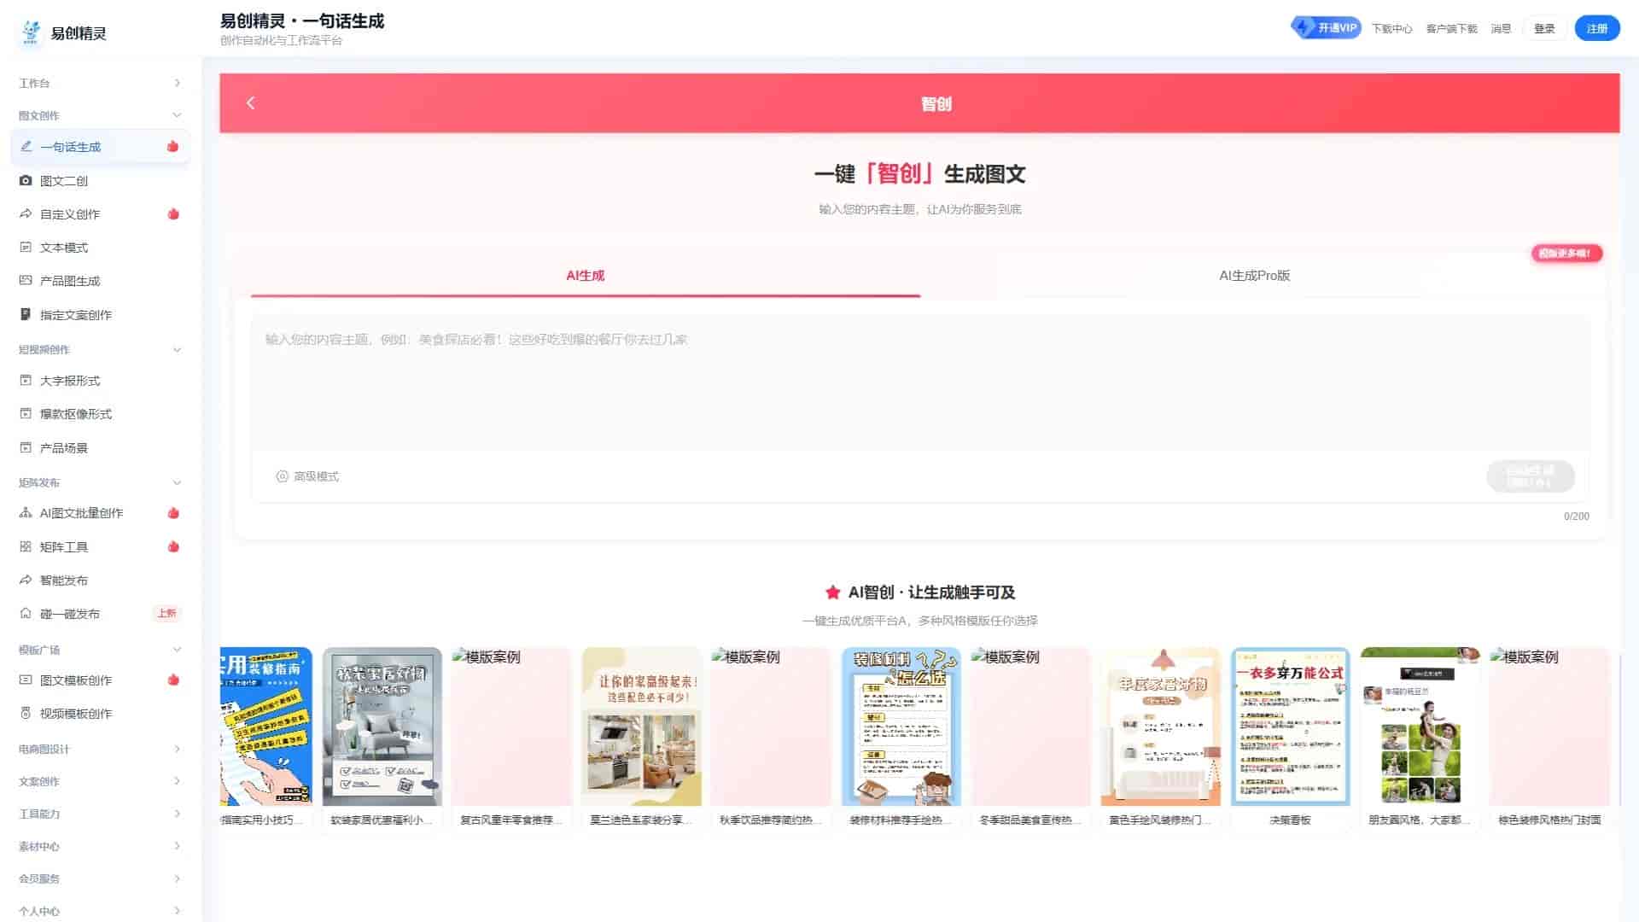Open 下载中心 in top bar
Viewport: 1639px width, 922px height.
point(1391,29)
